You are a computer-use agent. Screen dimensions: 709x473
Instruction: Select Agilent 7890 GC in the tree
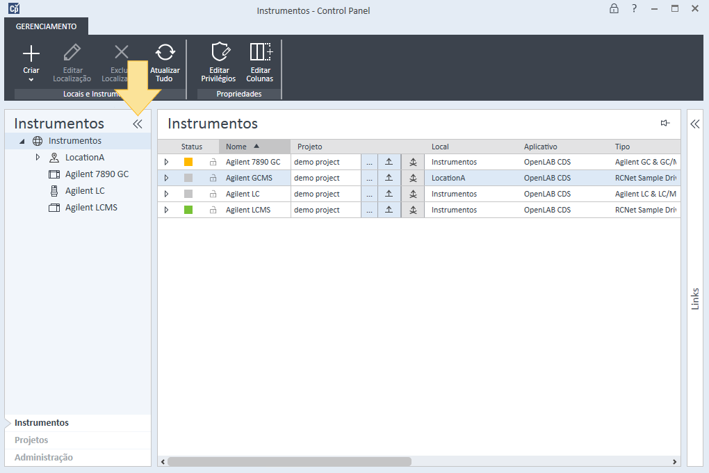coord(97,174)
